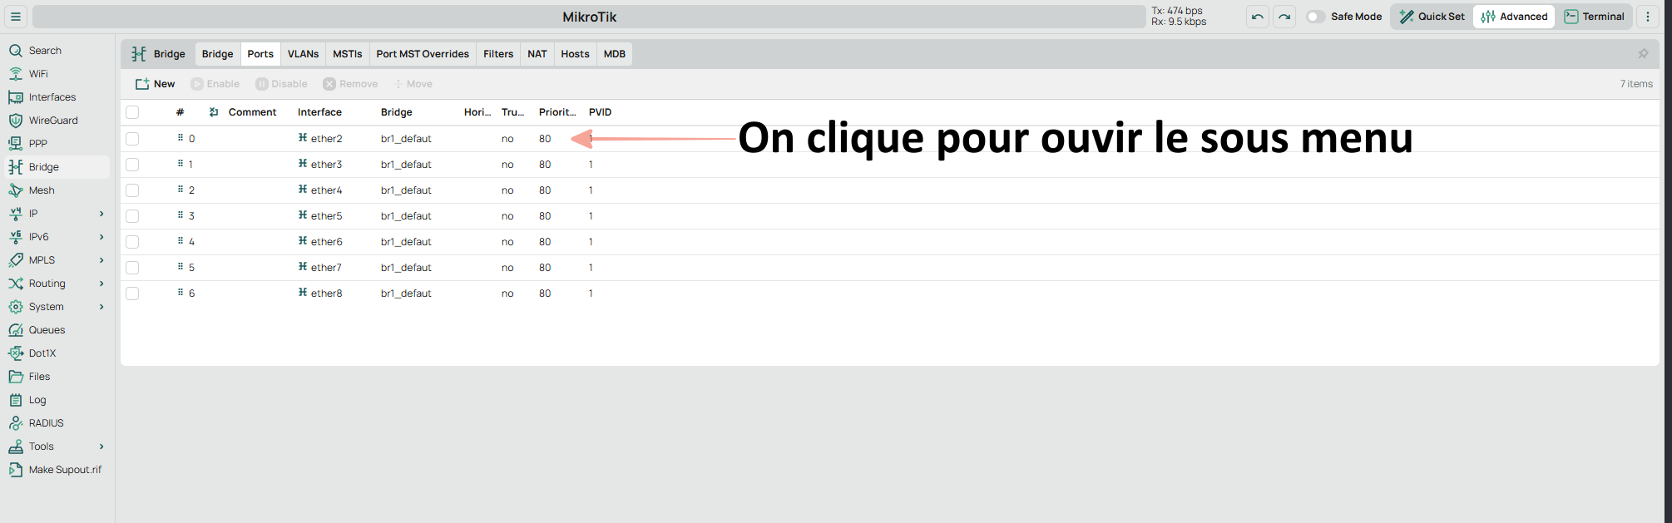Open the Filters tab
The height and width of the screenshot is (523, 1672).
(498, 54)
